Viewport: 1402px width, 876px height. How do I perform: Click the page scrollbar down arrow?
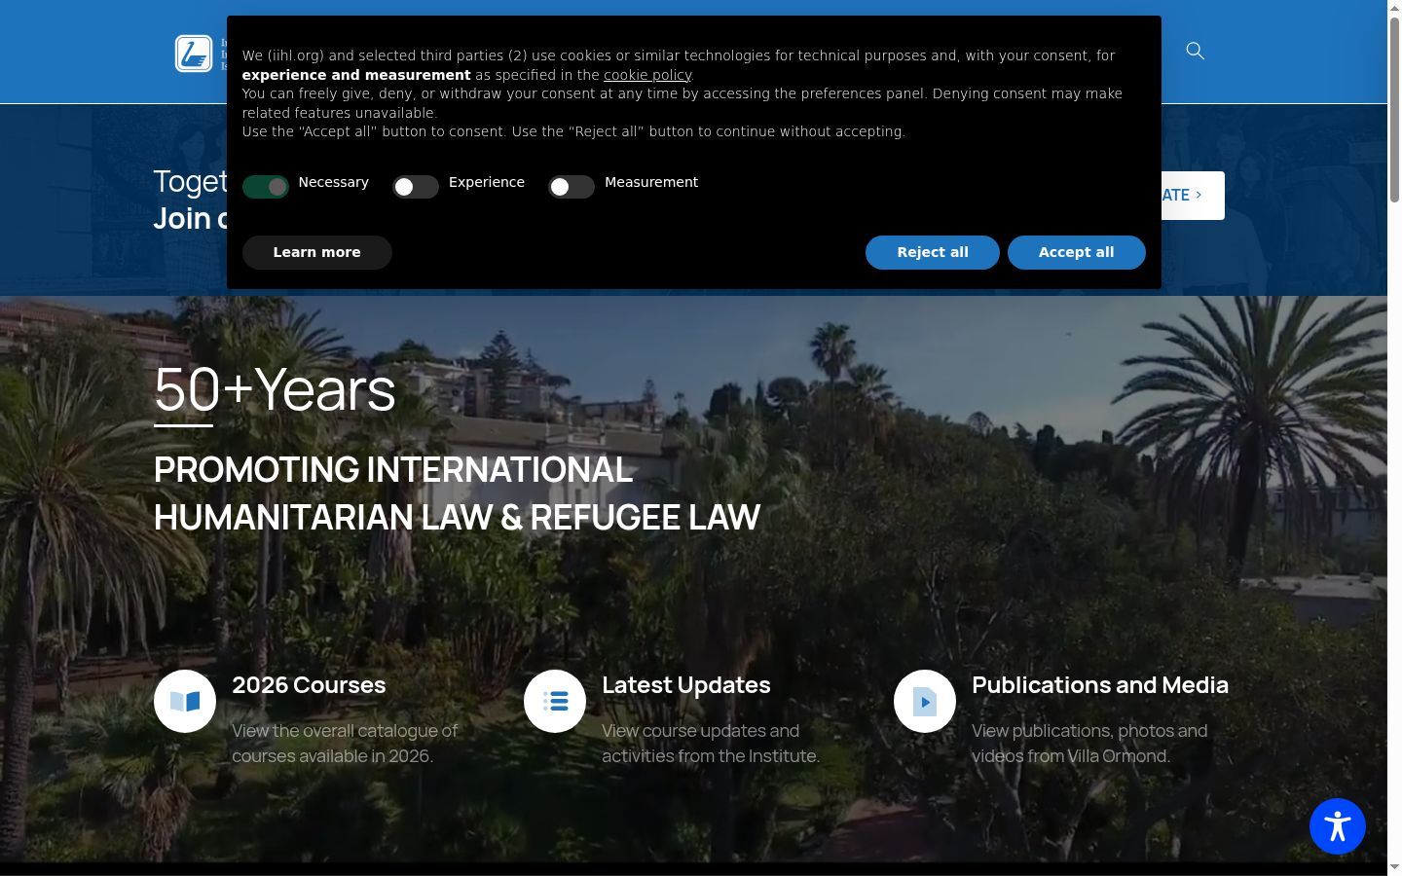(x=1394, y=867)
